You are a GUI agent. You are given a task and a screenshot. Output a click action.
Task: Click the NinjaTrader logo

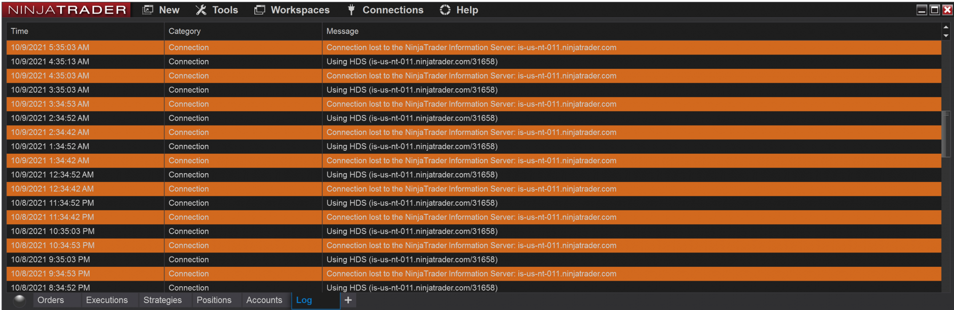(x=67, y=10)
